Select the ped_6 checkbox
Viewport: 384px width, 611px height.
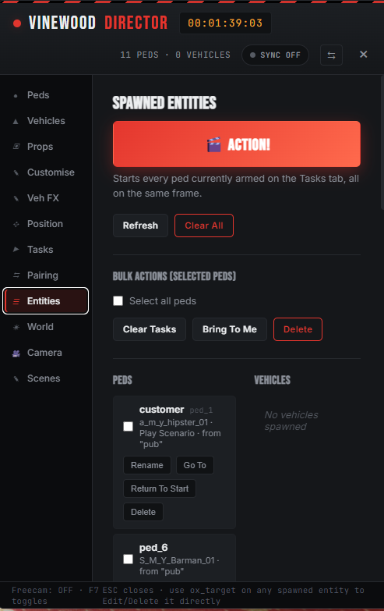coord(128,559)
